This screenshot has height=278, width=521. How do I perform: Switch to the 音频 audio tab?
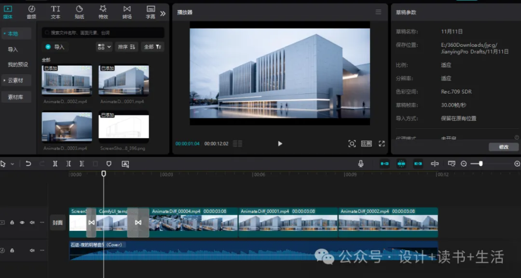tap(32, 12)
